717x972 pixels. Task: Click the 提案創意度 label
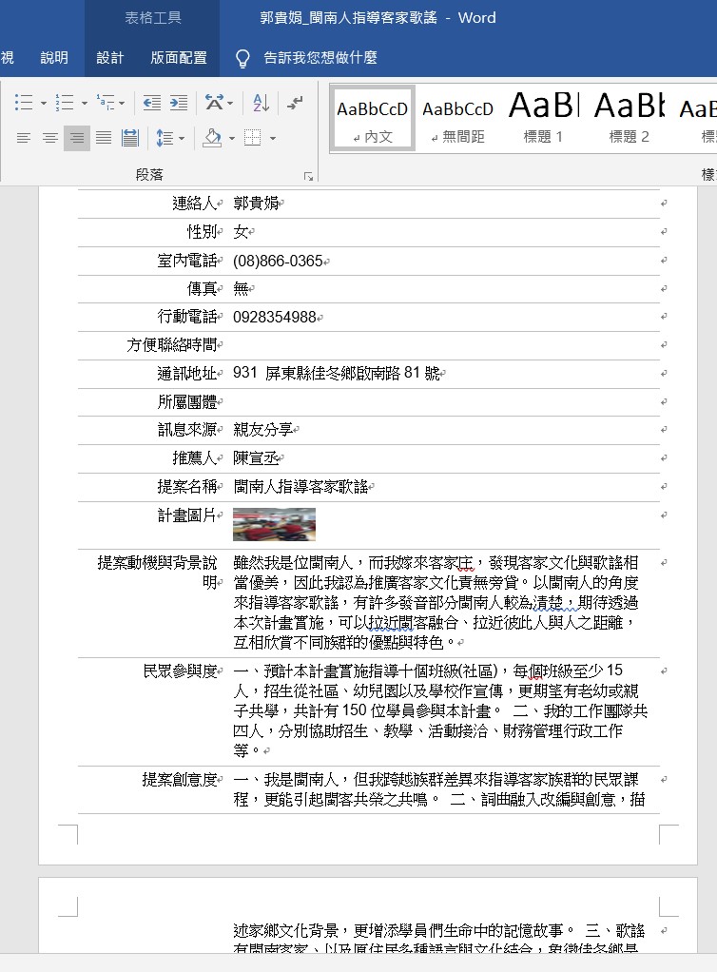point(180,780)
